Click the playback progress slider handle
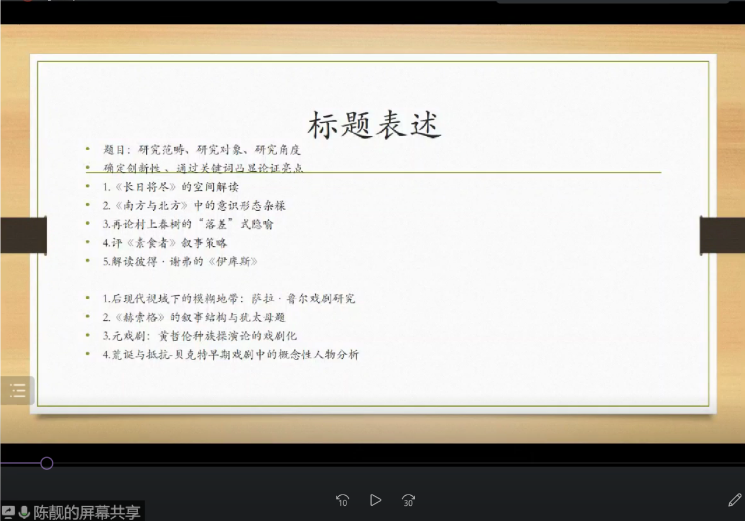Viewport: 745px width, 521px height. click(x=47, y=464)
